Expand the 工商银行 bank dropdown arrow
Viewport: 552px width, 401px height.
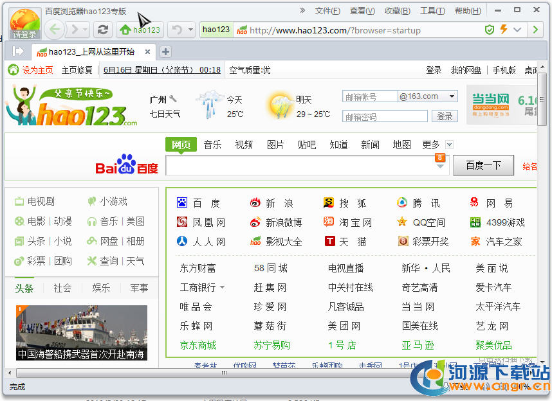coord(223,287)
